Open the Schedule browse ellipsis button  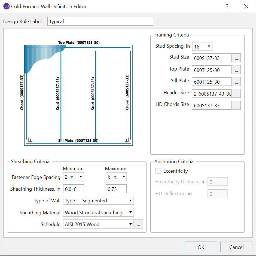tap(138, 224)
